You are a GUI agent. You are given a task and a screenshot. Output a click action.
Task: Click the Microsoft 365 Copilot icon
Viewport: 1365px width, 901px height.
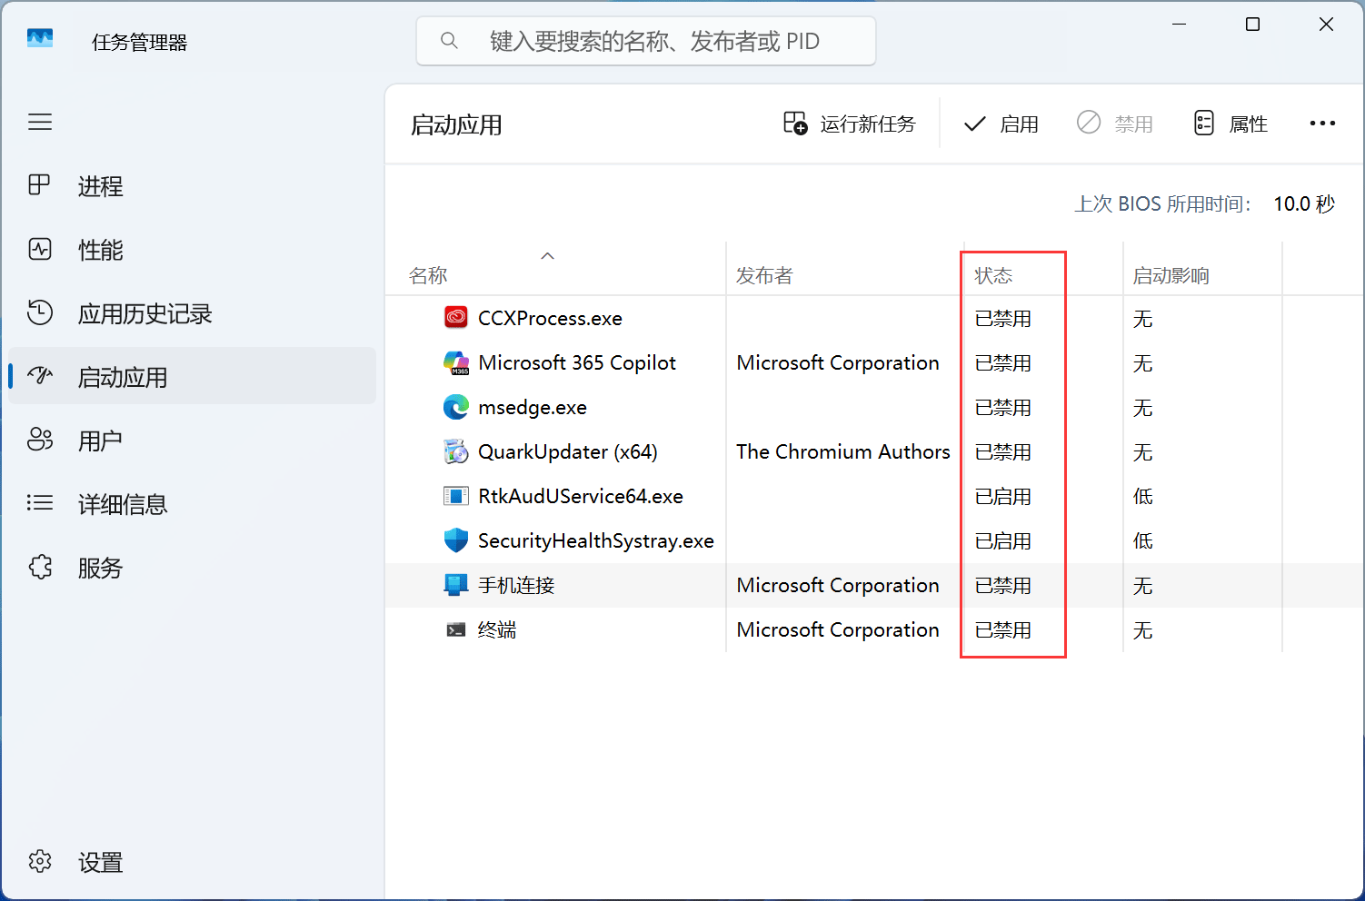pyautogui.click(x=455, y=362)
